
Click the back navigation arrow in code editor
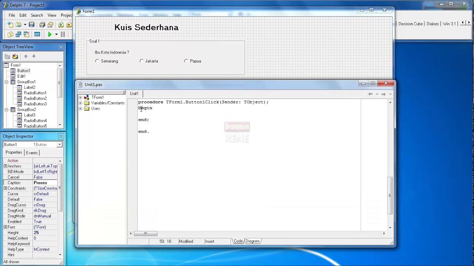tap(370, 94)
